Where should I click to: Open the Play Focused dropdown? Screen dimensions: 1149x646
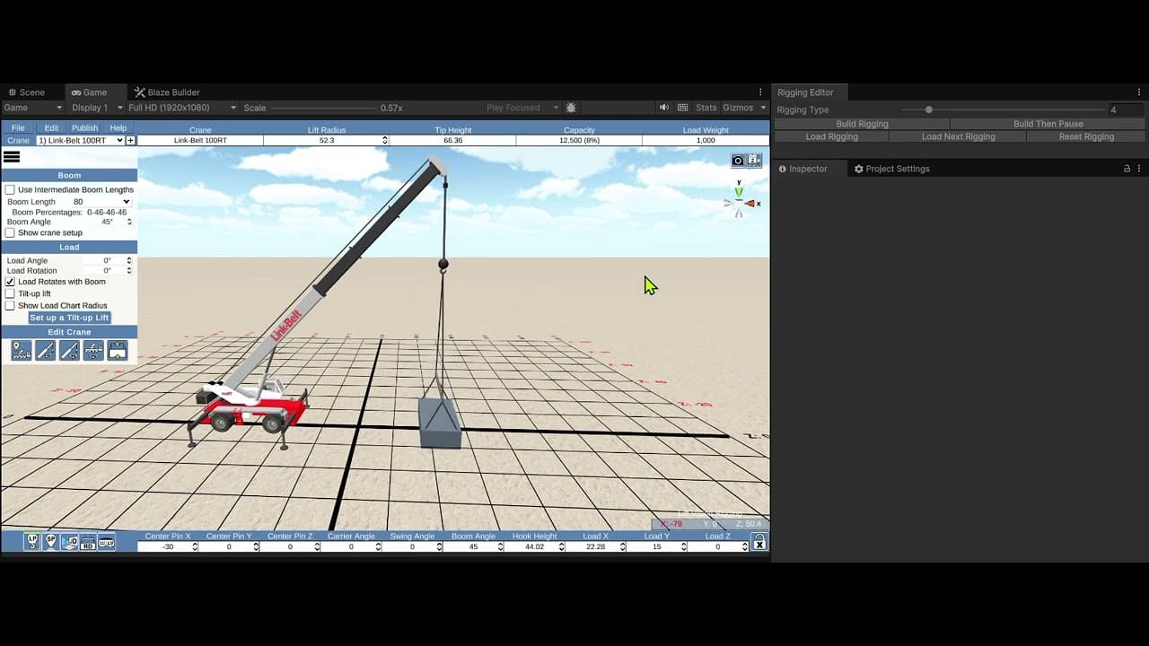(522, 108)
